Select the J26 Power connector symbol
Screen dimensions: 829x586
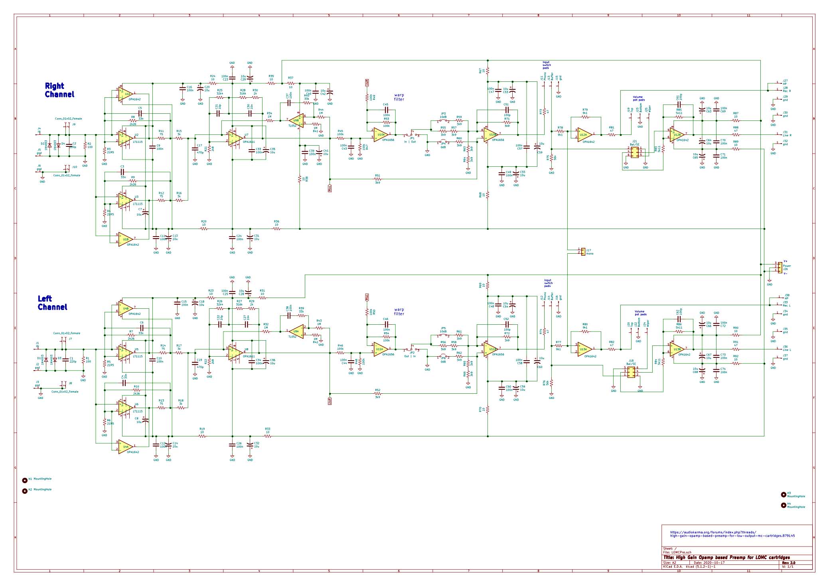pyautogui.click(x=780, y=267)
